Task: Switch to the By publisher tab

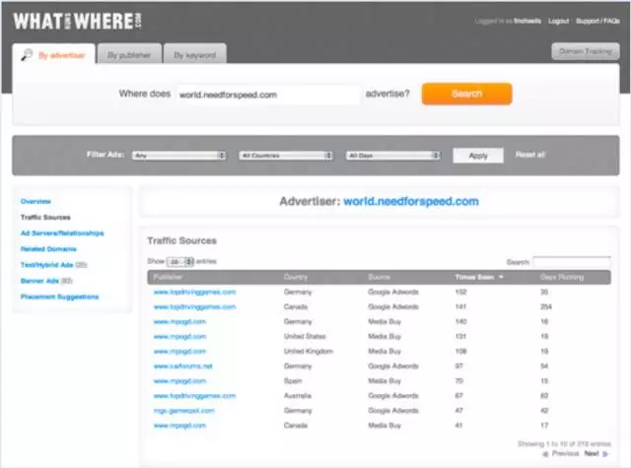Action: 127,55
